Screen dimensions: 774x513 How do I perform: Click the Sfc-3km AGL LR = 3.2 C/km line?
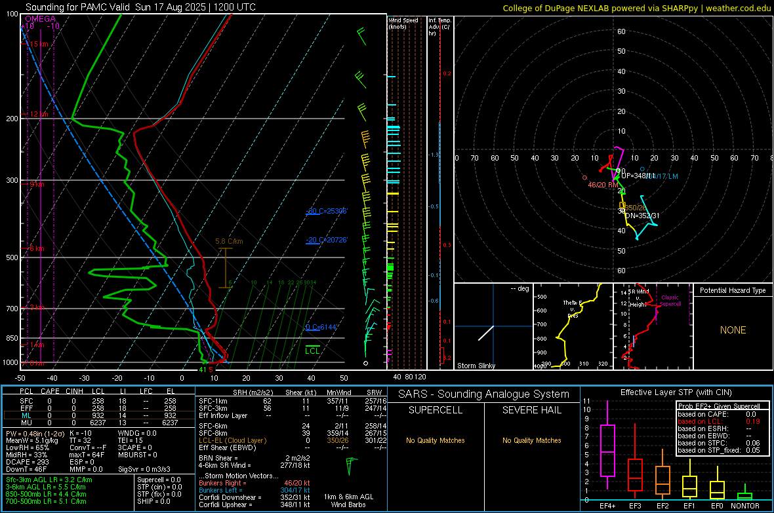49,480
